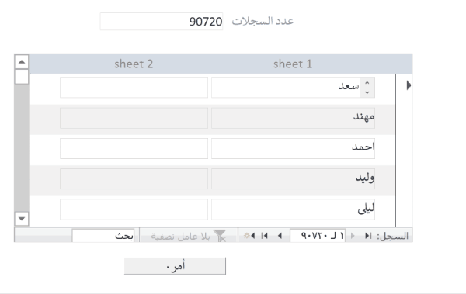This screenshot has width=466, height=294.
Task: Go to the first record navigation arrow
Action: [368, 236]
